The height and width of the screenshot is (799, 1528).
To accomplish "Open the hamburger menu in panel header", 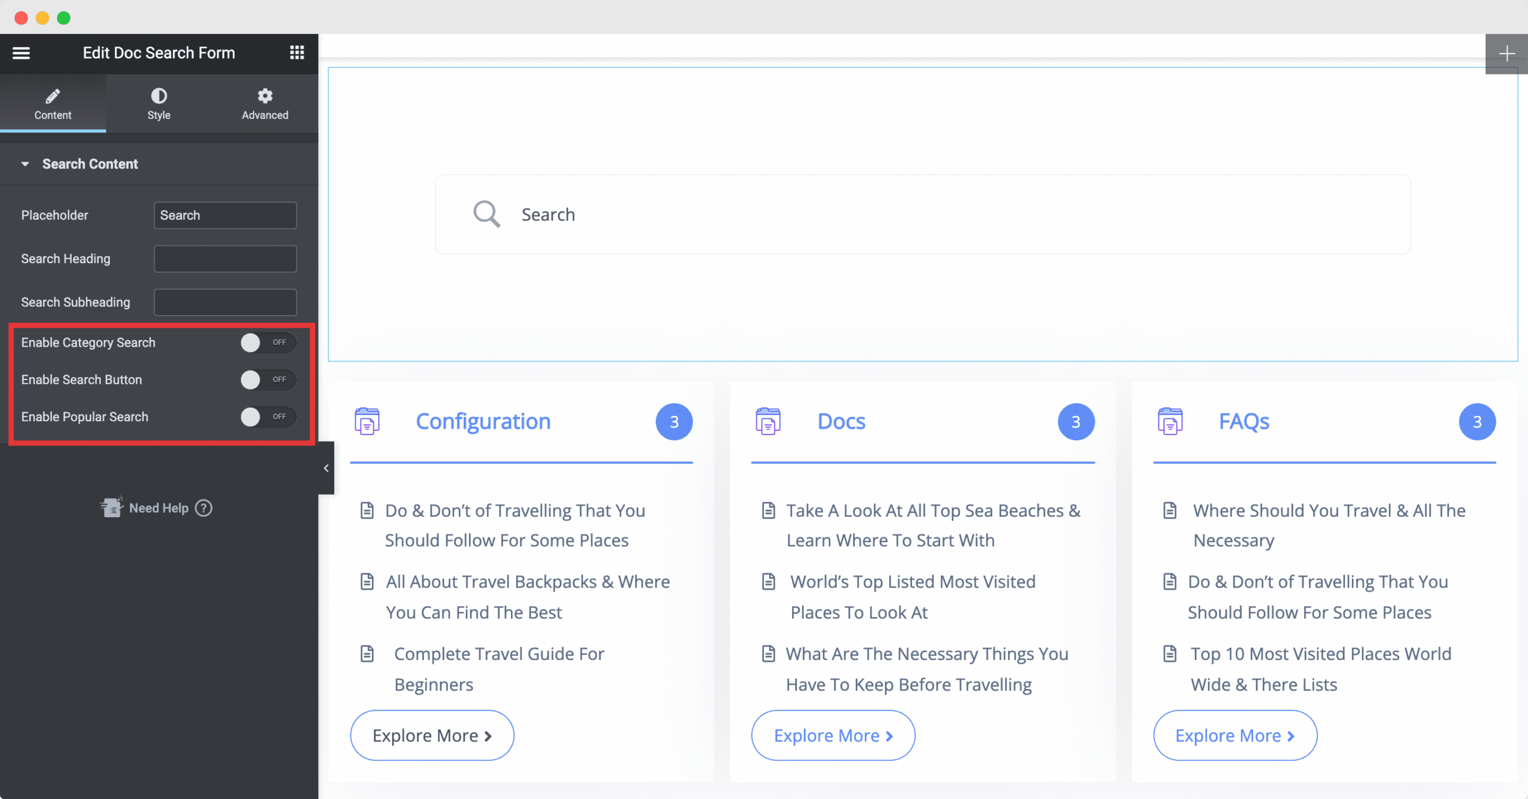I will [x=21, y=53].
